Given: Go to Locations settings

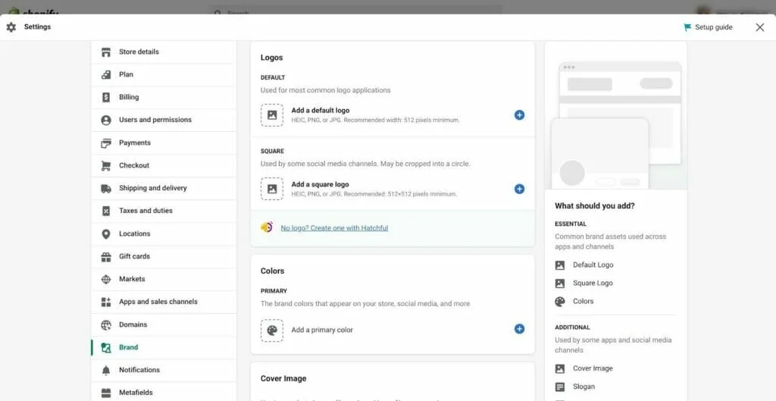Looking at the screenshot, I should 164,234.
